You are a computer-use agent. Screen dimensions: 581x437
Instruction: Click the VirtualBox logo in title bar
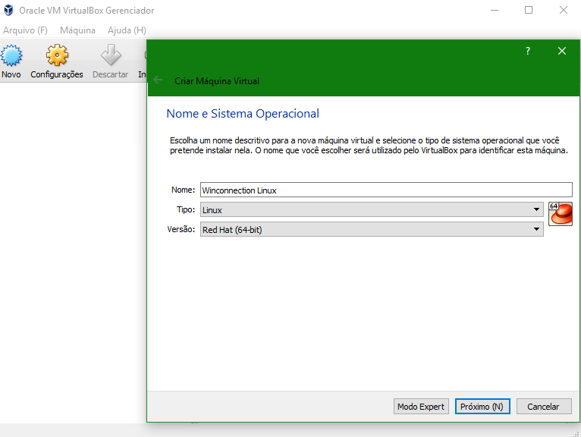click(8, 11)
